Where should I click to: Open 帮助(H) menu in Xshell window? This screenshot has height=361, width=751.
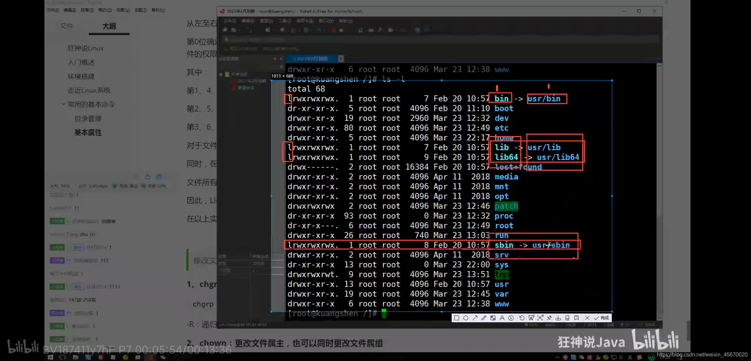(x=346, y=21)
